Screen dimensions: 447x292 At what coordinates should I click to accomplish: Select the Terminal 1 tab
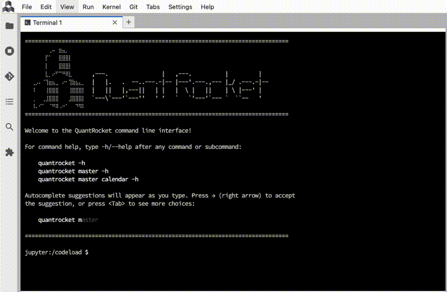(72, 22)
